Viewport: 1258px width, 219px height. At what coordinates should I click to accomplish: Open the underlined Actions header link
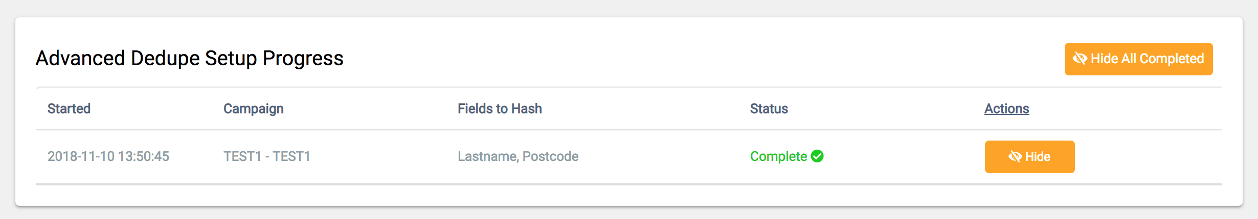(x=1006, y=108)
